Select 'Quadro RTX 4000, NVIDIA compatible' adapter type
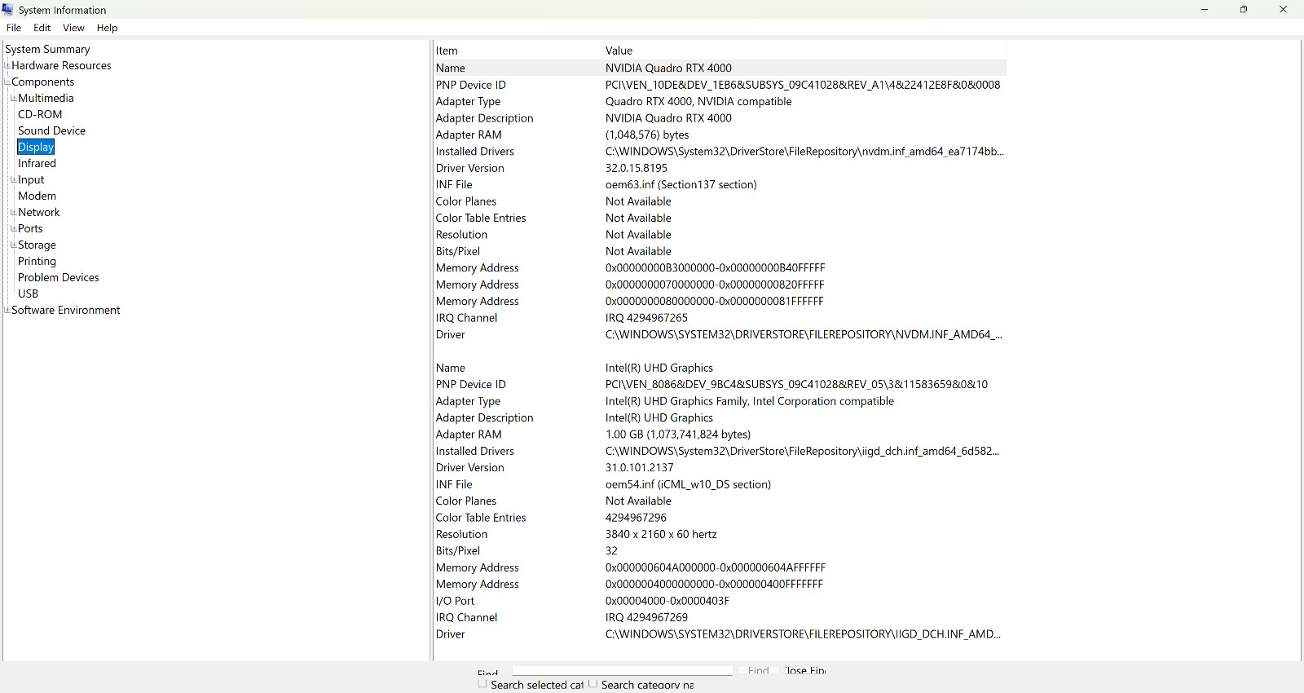The image size is (1304, 693). click(698, 102)
